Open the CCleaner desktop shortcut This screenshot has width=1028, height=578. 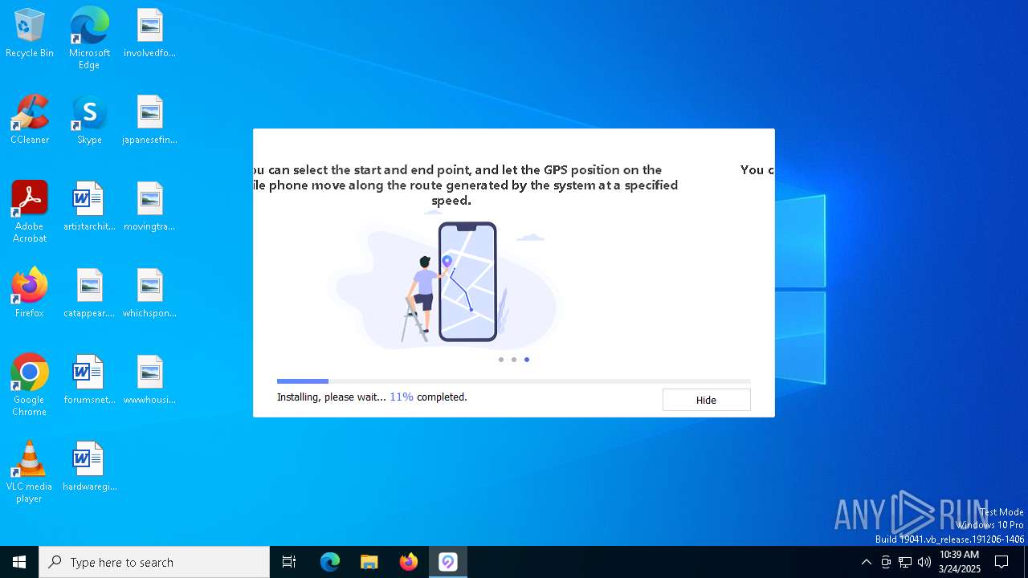(30, 120)
